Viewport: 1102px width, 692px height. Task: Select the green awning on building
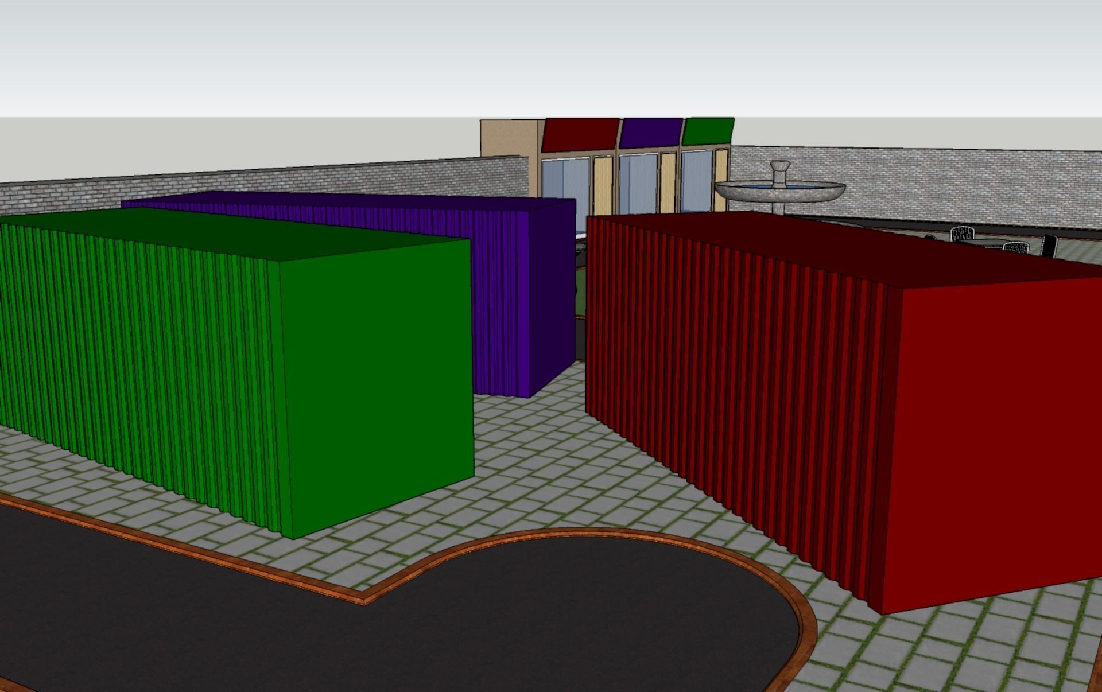click(708, 131)
